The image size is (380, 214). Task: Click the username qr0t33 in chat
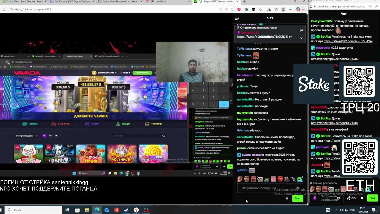[242, 170]
